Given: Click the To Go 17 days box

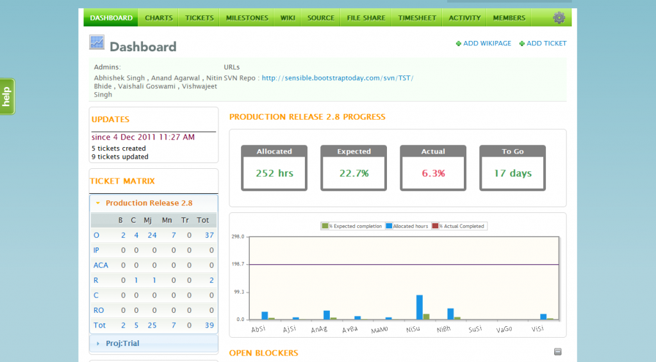Looking at the screenshot, I should click(x=512, y=168).
